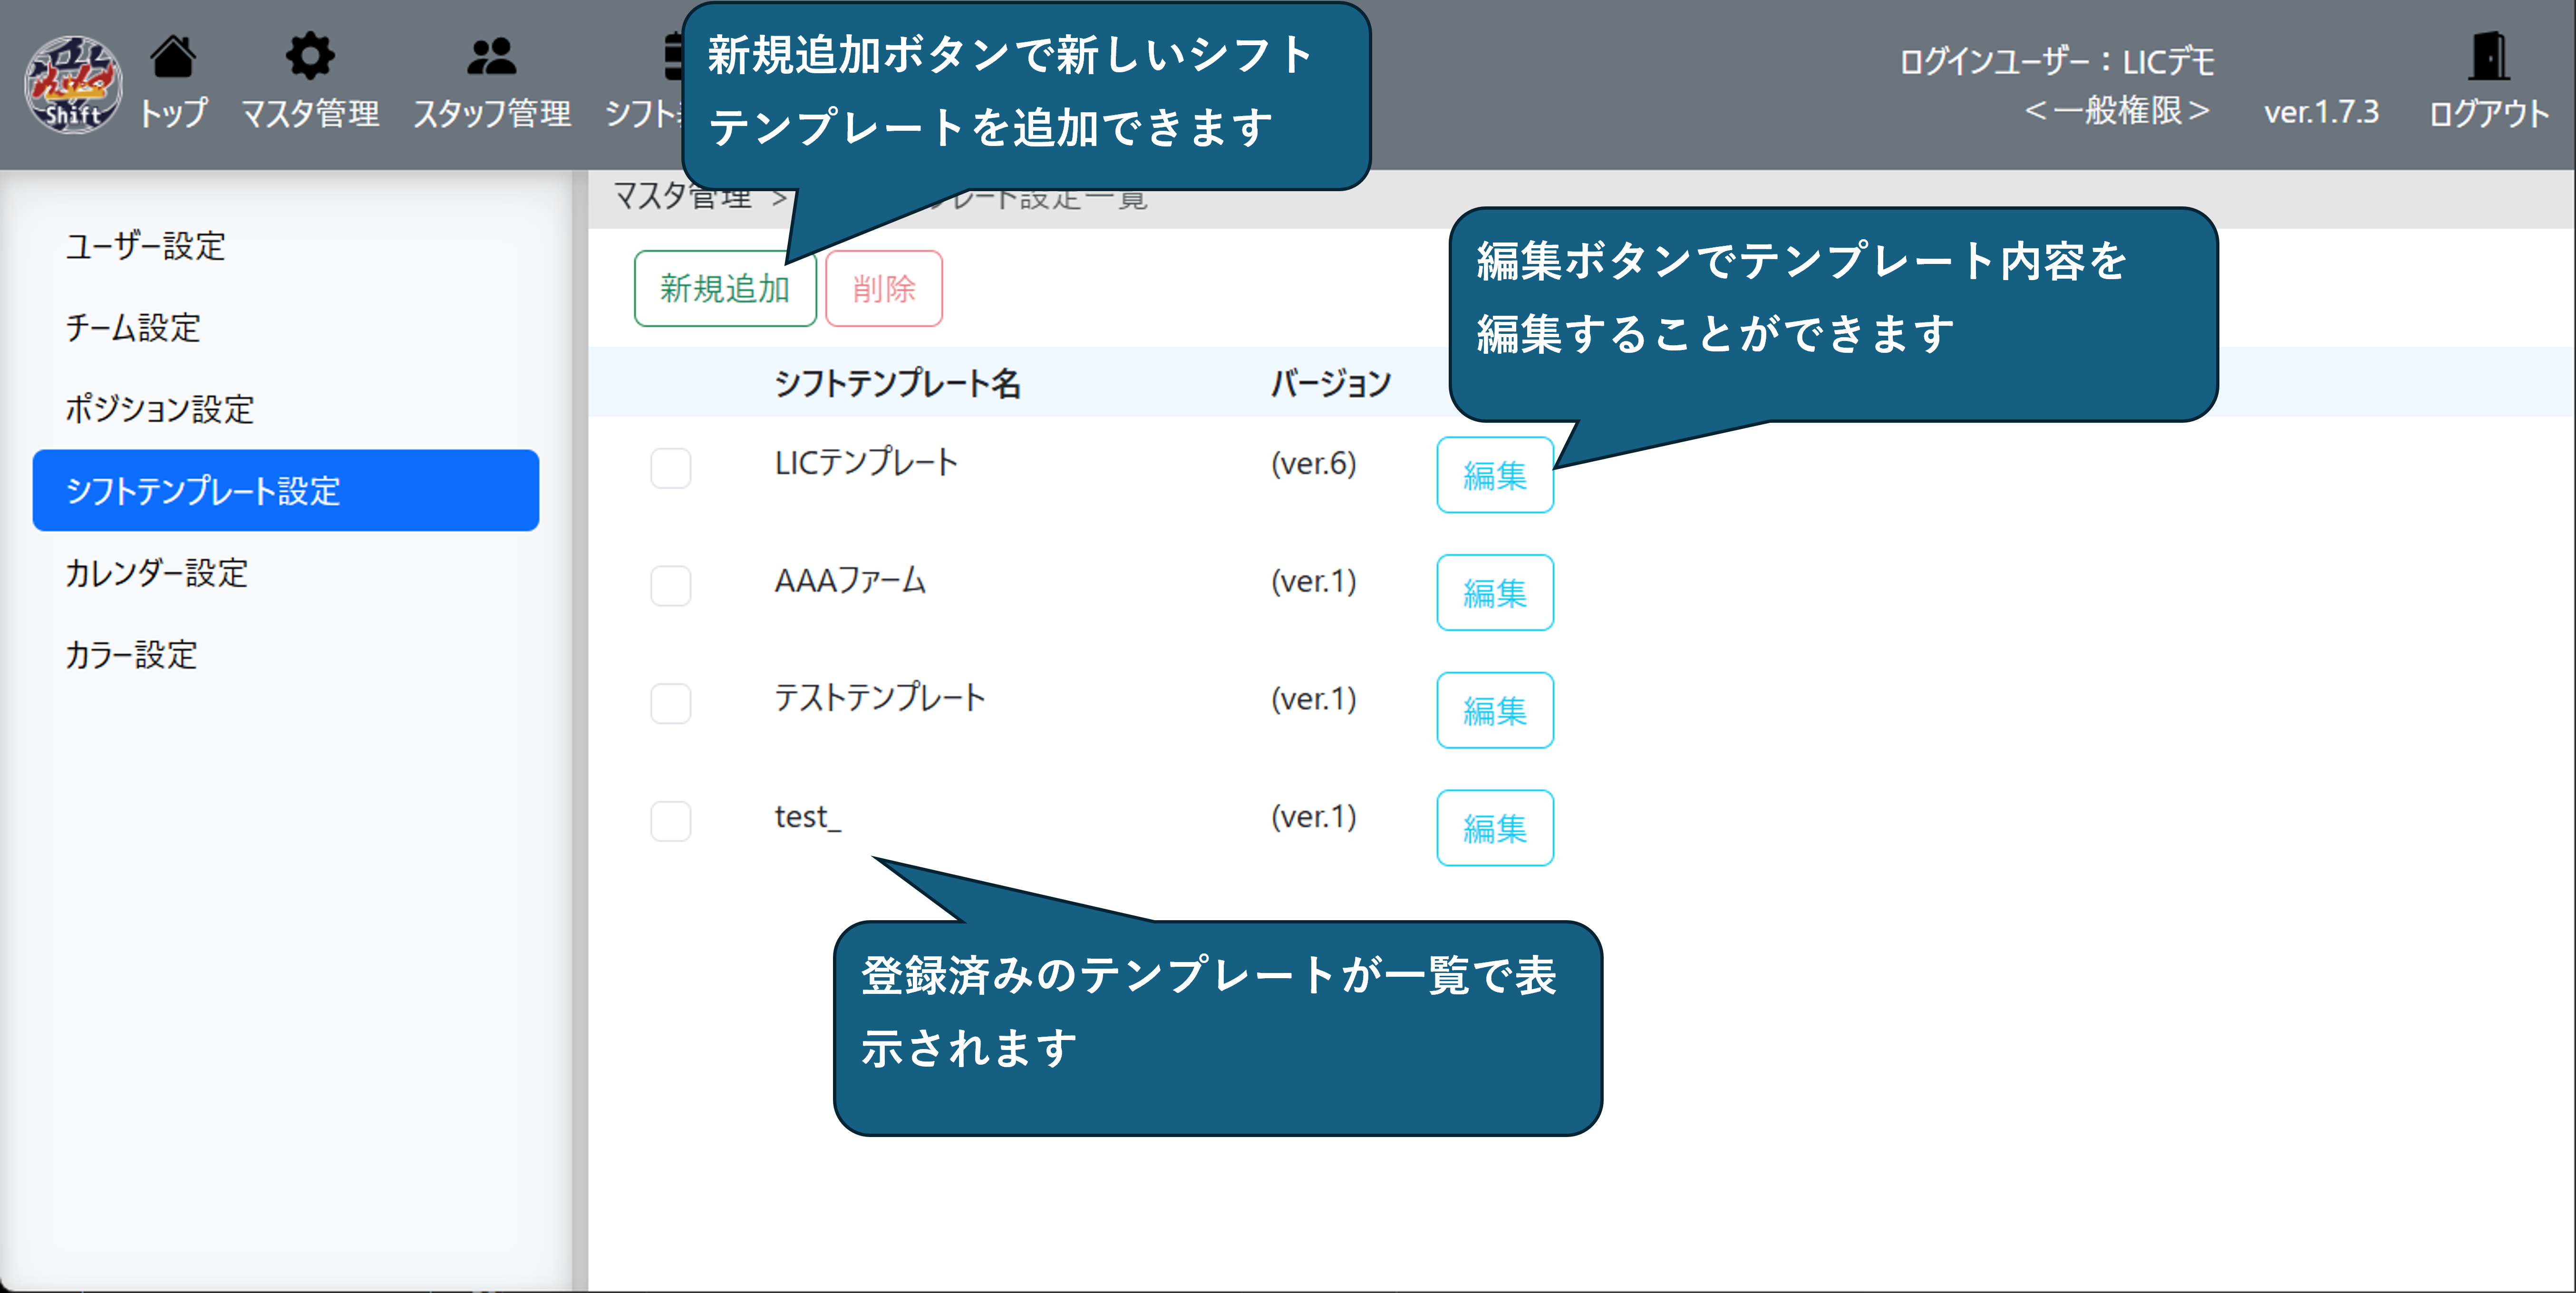
Task: Select the test_ row checkbox
Action: 670,821
